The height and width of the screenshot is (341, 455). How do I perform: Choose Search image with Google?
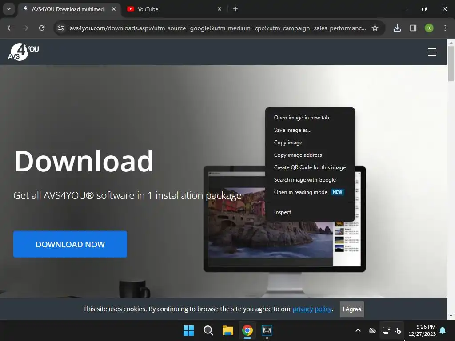point(310,180)
